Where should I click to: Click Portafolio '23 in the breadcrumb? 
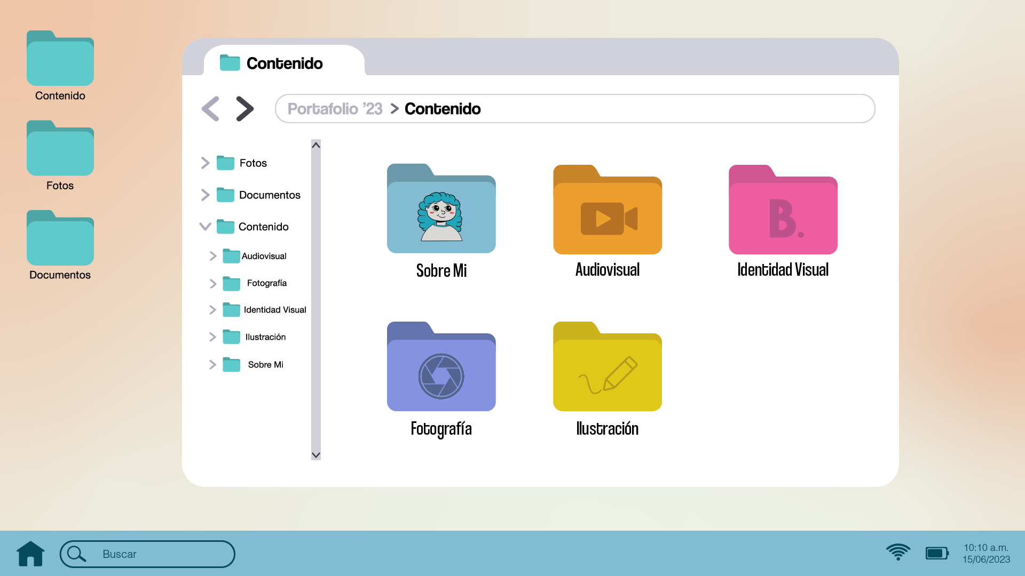pyautogui.click(x=335, y=109)
